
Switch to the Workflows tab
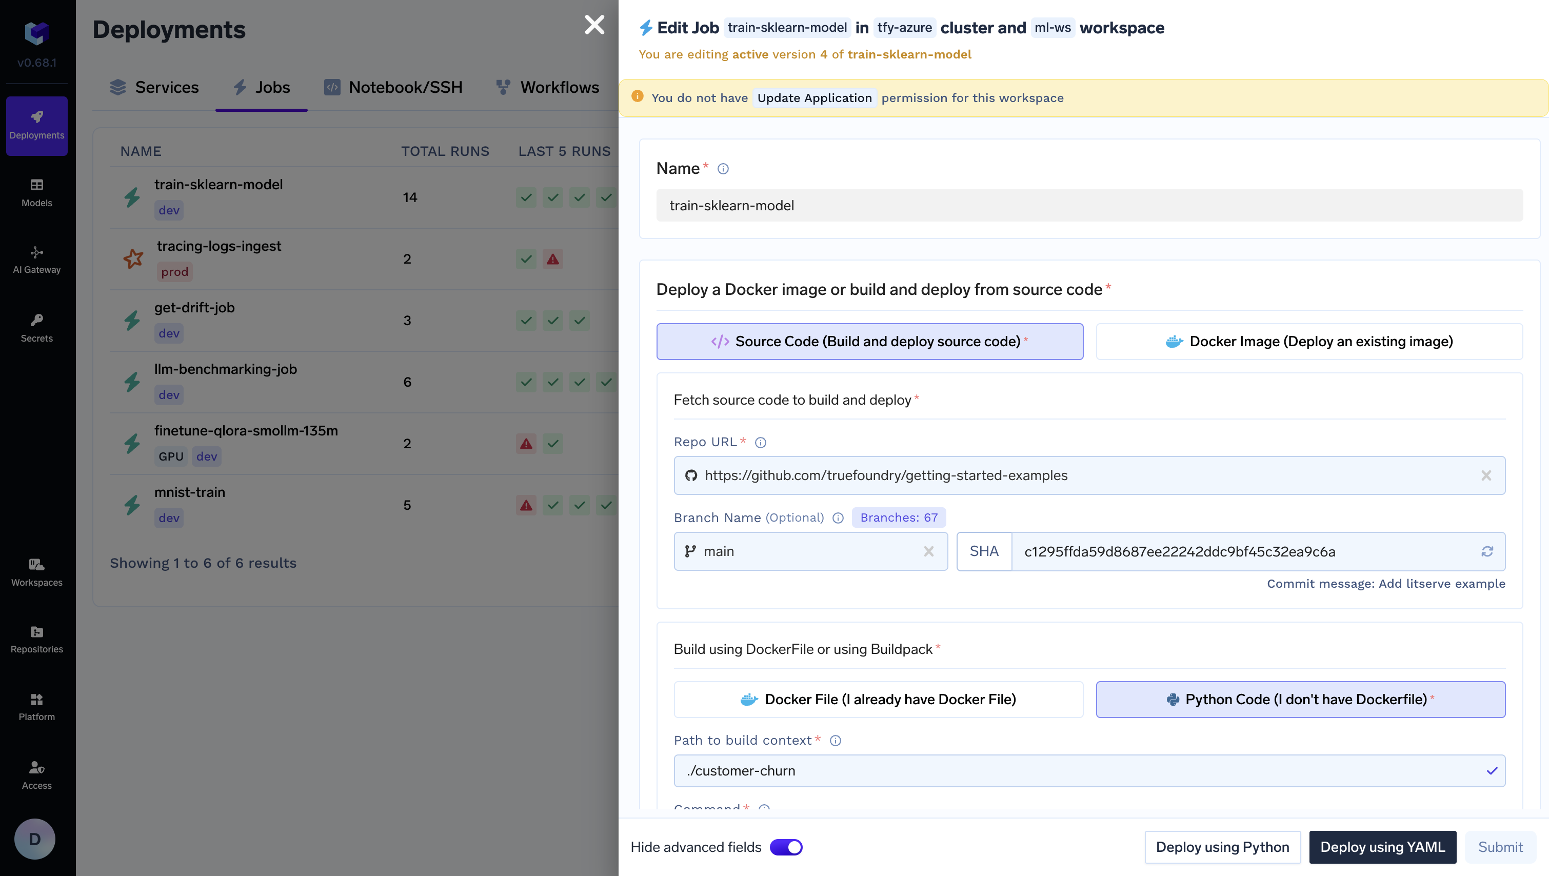pyautogui.click(x=547, y=87)
